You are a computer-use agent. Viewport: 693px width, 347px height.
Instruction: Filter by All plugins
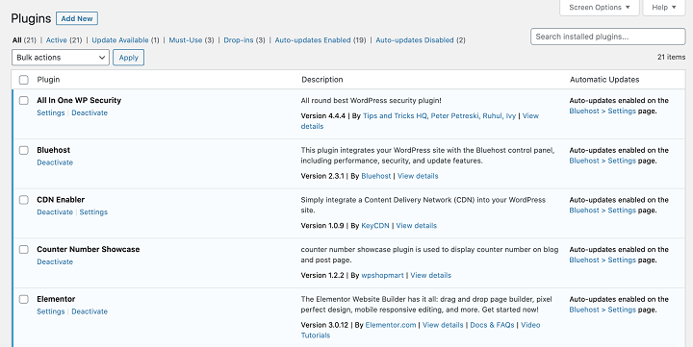click(16, 40)
